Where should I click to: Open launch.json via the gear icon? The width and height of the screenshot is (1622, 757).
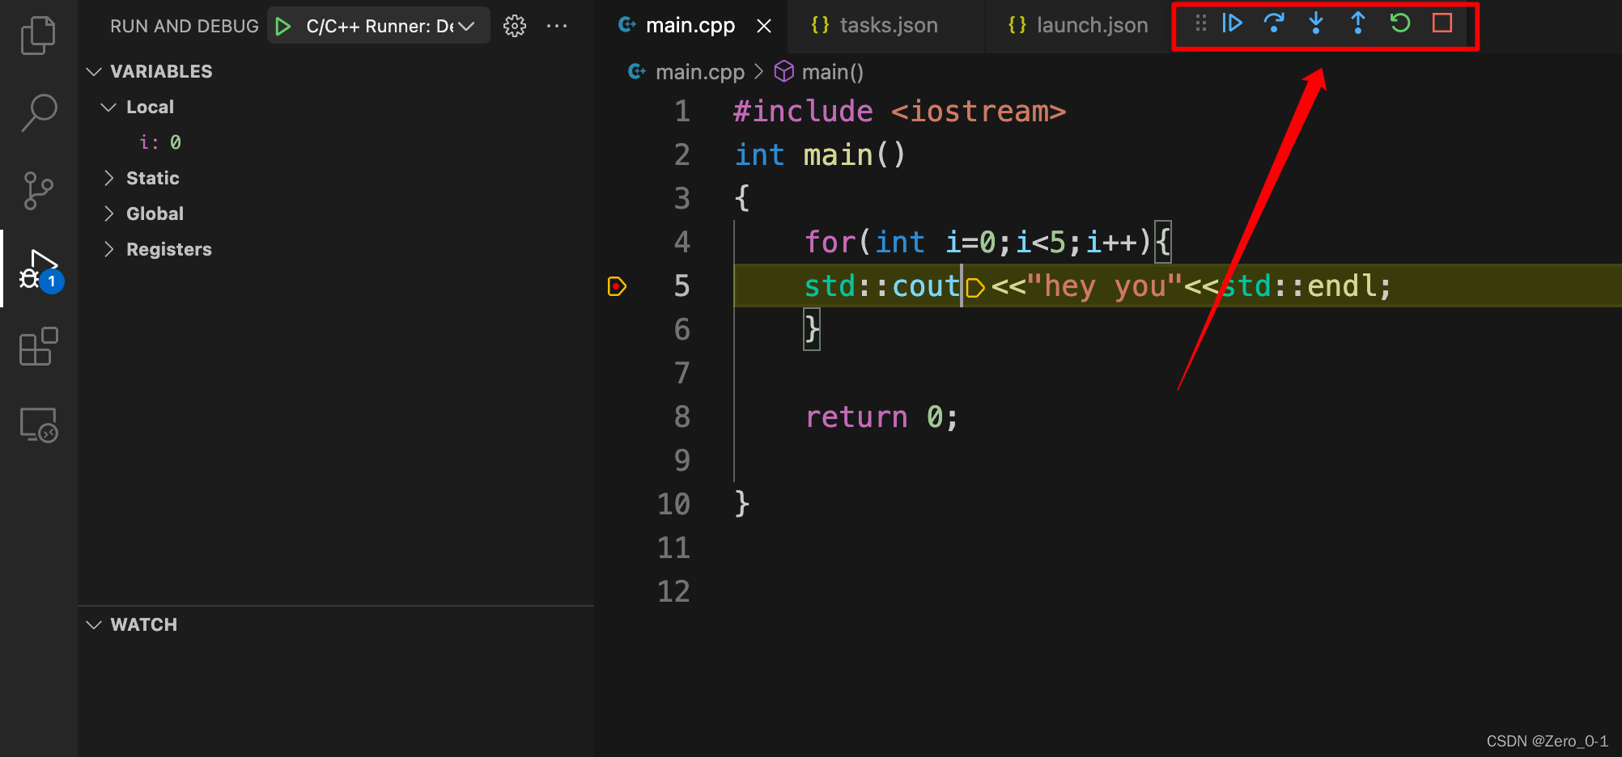(x=515, y=26)
